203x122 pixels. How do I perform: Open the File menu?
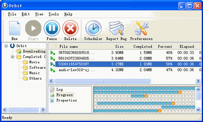12,14
